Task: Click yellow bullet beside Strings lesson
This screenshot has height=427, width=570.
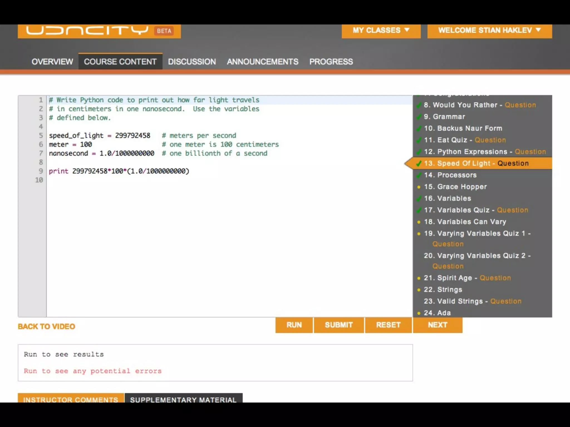Action: coord(419,290)
